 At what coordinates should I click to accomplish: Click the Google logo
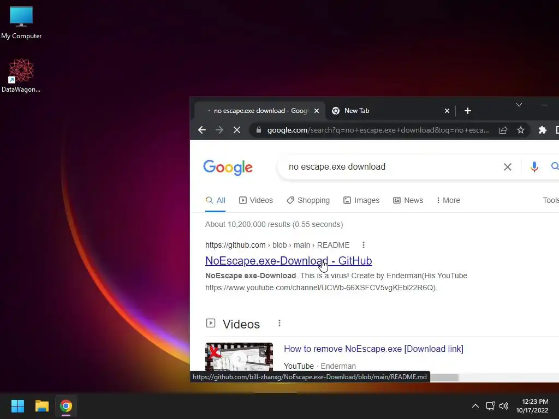[x=228, y=167]
